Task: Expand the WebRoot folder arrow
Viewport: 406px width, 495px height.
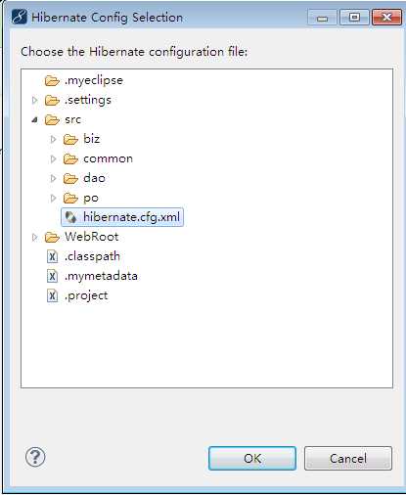Action: coord(34,237)
